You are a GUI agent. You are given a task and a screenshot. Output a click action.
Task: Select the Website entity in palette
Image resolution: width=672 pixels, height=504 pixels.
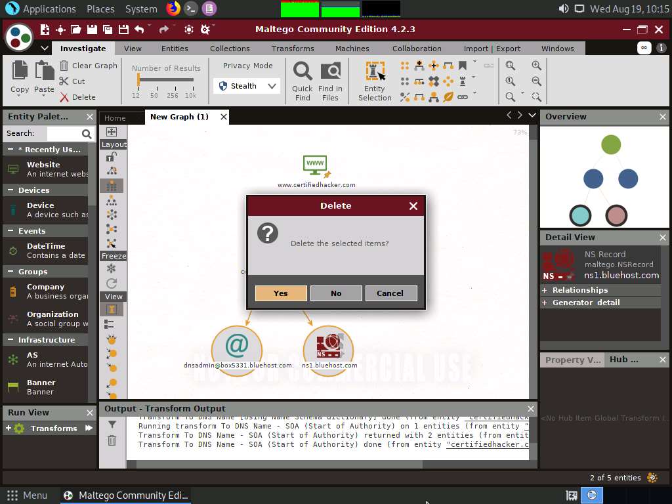[x=45, y=169]
